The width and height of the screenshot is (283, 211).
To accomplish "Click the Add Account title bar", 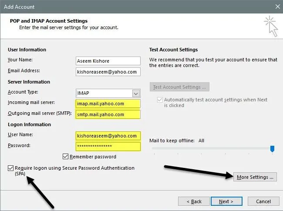I will point(131,7).
